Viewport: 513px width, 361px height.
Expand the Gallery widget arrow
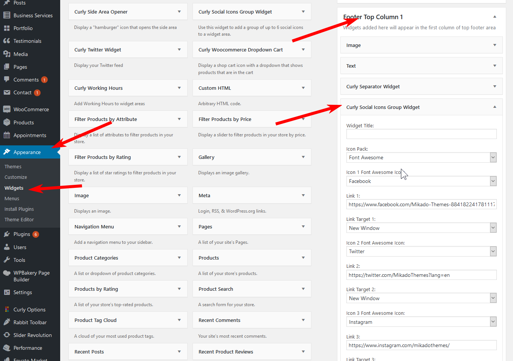pyautogui.click(x=304, y=157)
